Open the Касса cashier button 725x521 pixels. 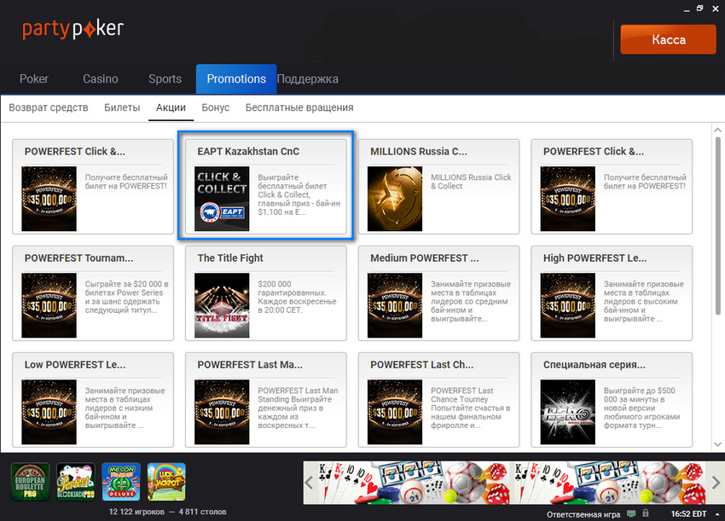click(668, 40)
